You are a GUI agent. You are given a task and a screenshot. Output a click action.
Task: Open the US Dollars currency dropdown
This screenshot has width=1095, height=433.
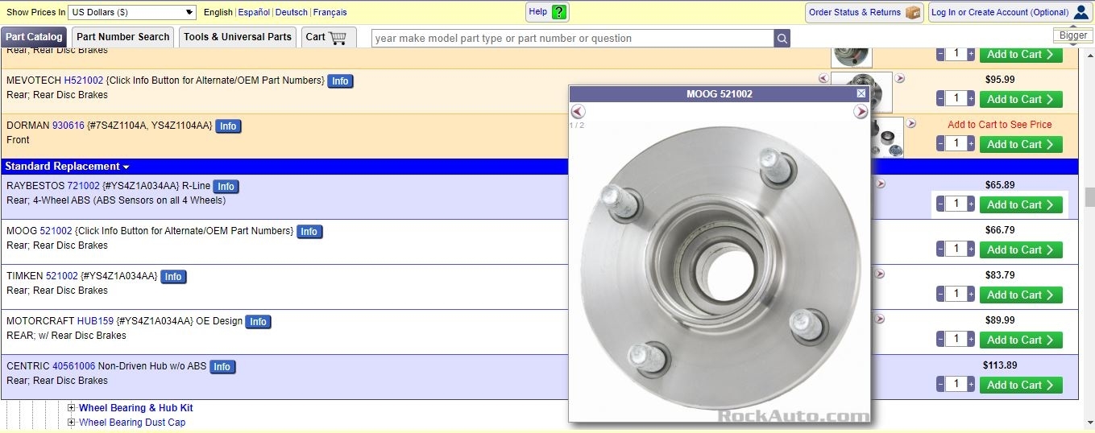coord(132,12)
